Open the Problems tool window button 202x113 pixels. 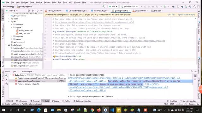22,101
